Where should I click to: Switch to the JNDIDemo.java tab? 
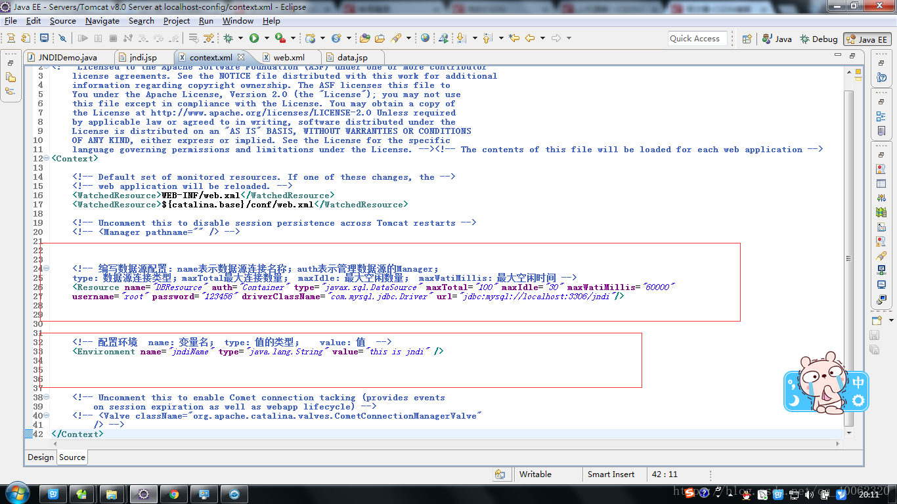pyautogui.click(x=67, y=58)
